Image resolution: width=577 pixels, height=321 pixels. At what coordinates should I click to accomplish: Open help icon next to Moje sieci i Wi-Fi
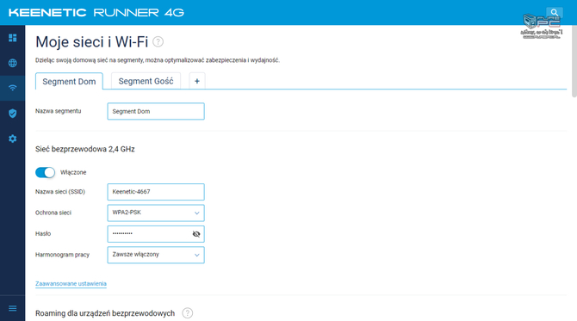click(x=158, y=41)
